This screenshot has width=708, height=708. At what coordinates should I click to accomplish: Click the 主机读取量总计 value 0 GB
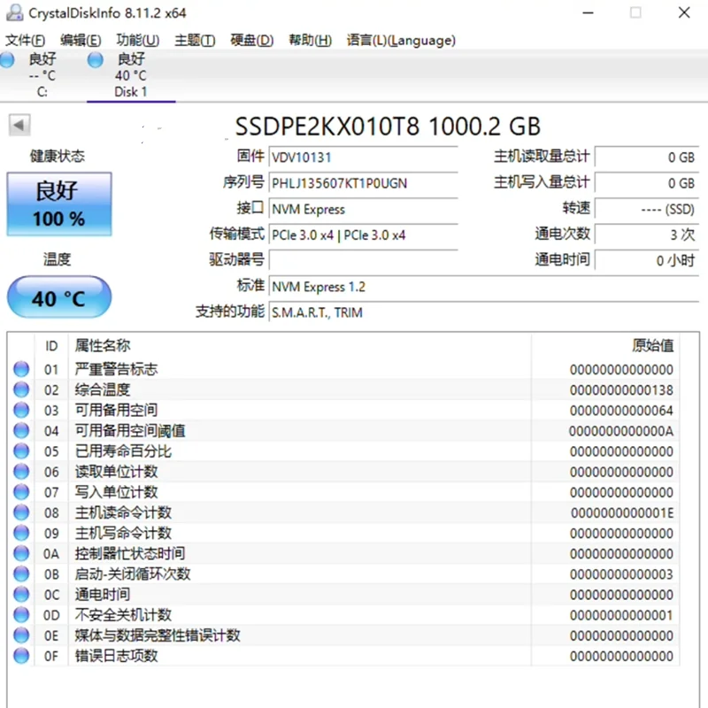647,158
